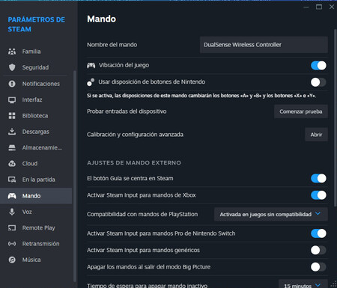This screenshot has height=288, width=337.
Task: Toggle Steam Input para mandos Pro de Nintendo Switch
Action: tap(318, 233)
